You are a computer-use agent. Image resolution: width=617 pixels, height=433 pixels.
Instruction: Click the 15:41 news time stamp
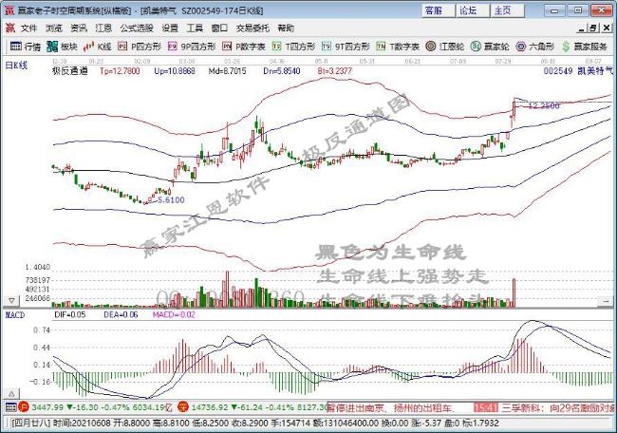click(x=486, y=407)
